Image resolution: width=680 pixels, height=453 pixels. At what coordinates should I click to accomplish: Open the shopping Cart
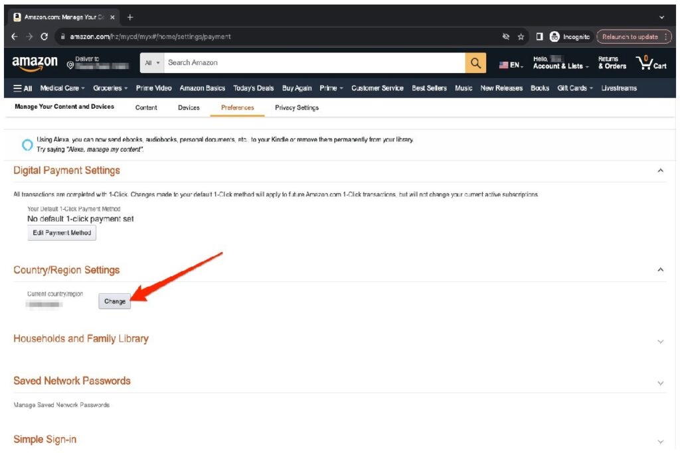[x=651, y=63]
